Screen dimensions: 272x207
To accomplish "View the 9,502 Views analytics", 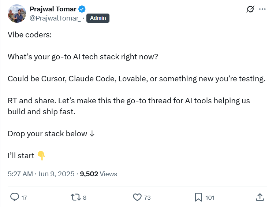I will [x=98, y=174].
